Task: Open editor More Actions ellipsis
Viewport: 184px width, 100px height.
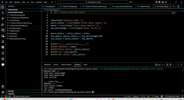Action: [x=181, y=6]
